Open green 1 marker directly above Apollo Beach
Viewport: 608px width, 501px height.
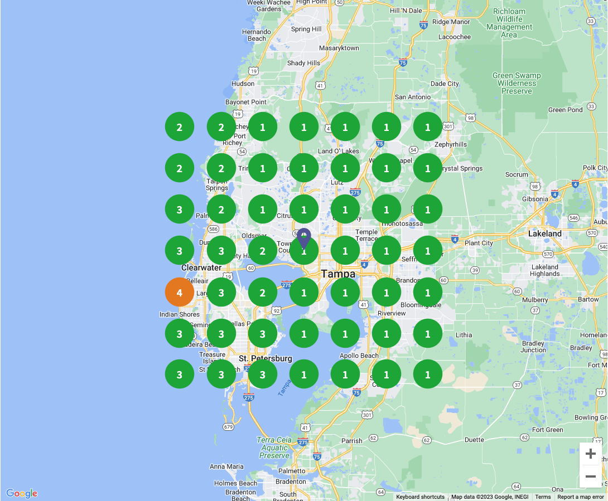click(x=345, y=334)
